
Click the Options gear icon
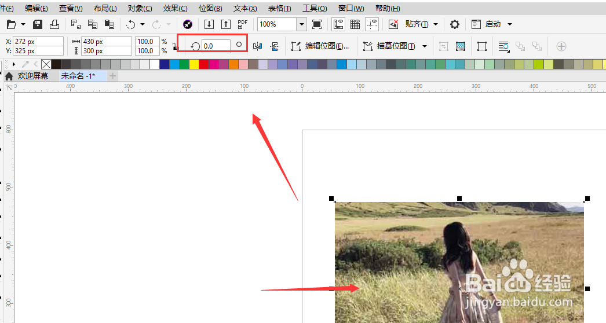tap(454, 24)
